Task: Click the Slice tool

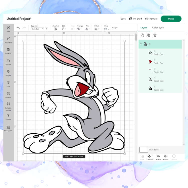Action: point(142,157)
